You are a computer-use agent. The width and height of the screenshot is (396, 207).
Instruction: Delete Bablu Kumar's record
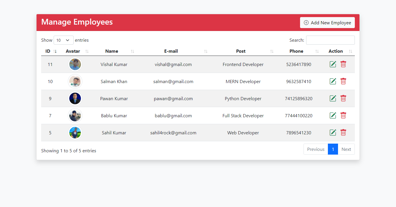click(x=343, y=115)
